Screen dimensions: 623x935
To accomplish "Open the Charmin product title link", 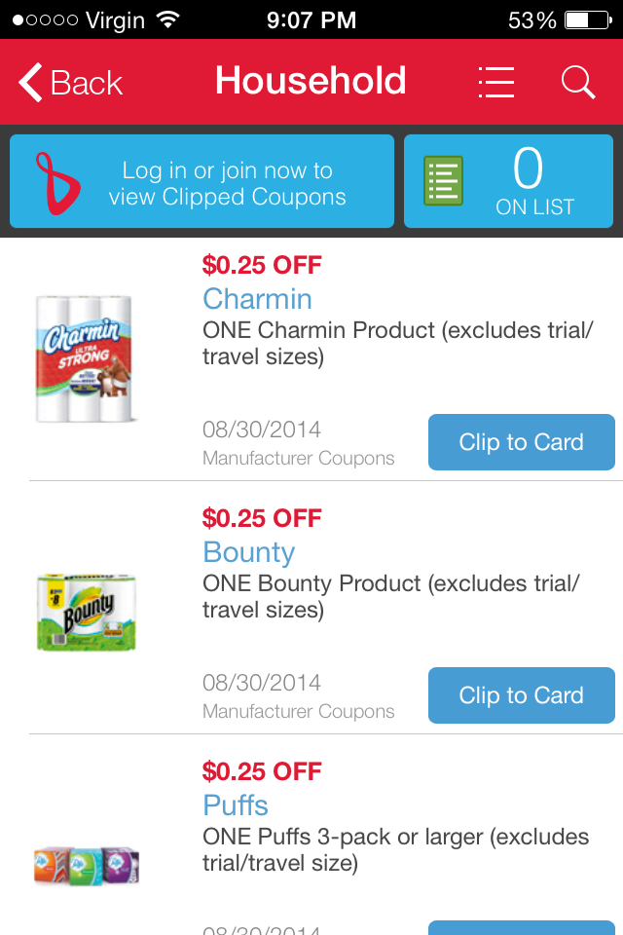I will click(x=257, y=299).
